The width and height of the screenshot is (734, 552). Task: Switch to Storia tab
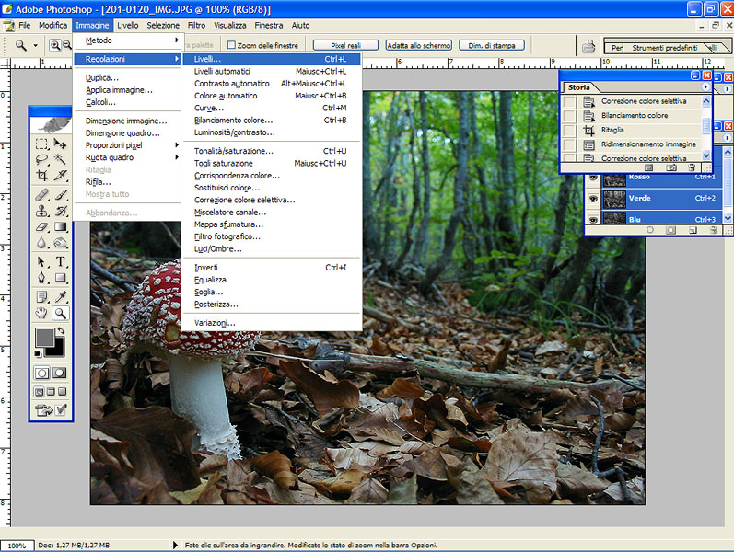pos(579,87)
